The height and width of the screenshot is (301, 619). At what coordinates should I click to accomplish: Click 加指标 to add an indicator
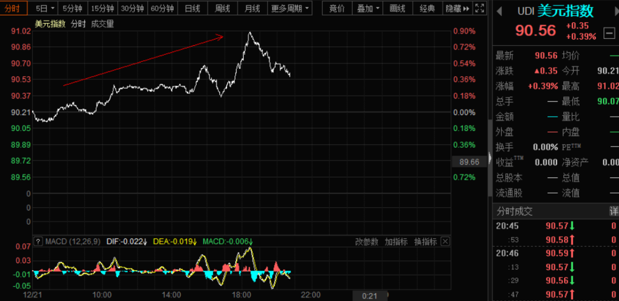[x=395, y=241]
